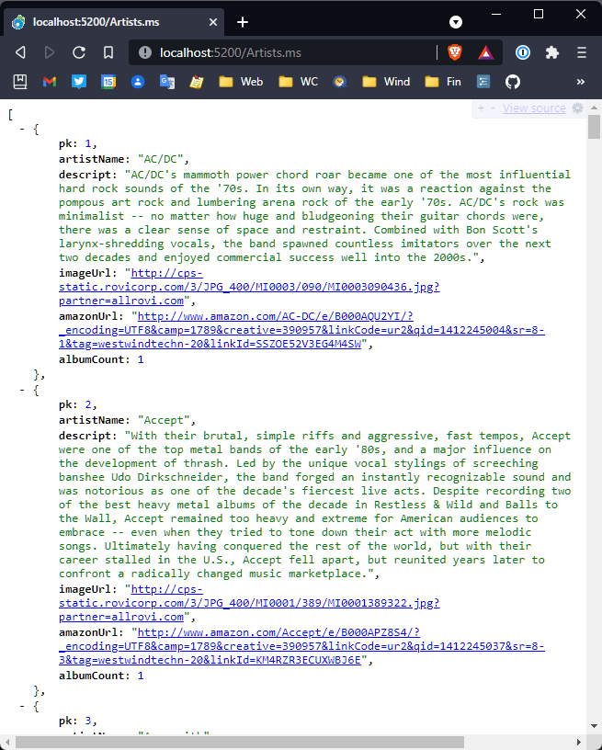Open a new tab with the plus button
The image size is (602, 750).
243,21
